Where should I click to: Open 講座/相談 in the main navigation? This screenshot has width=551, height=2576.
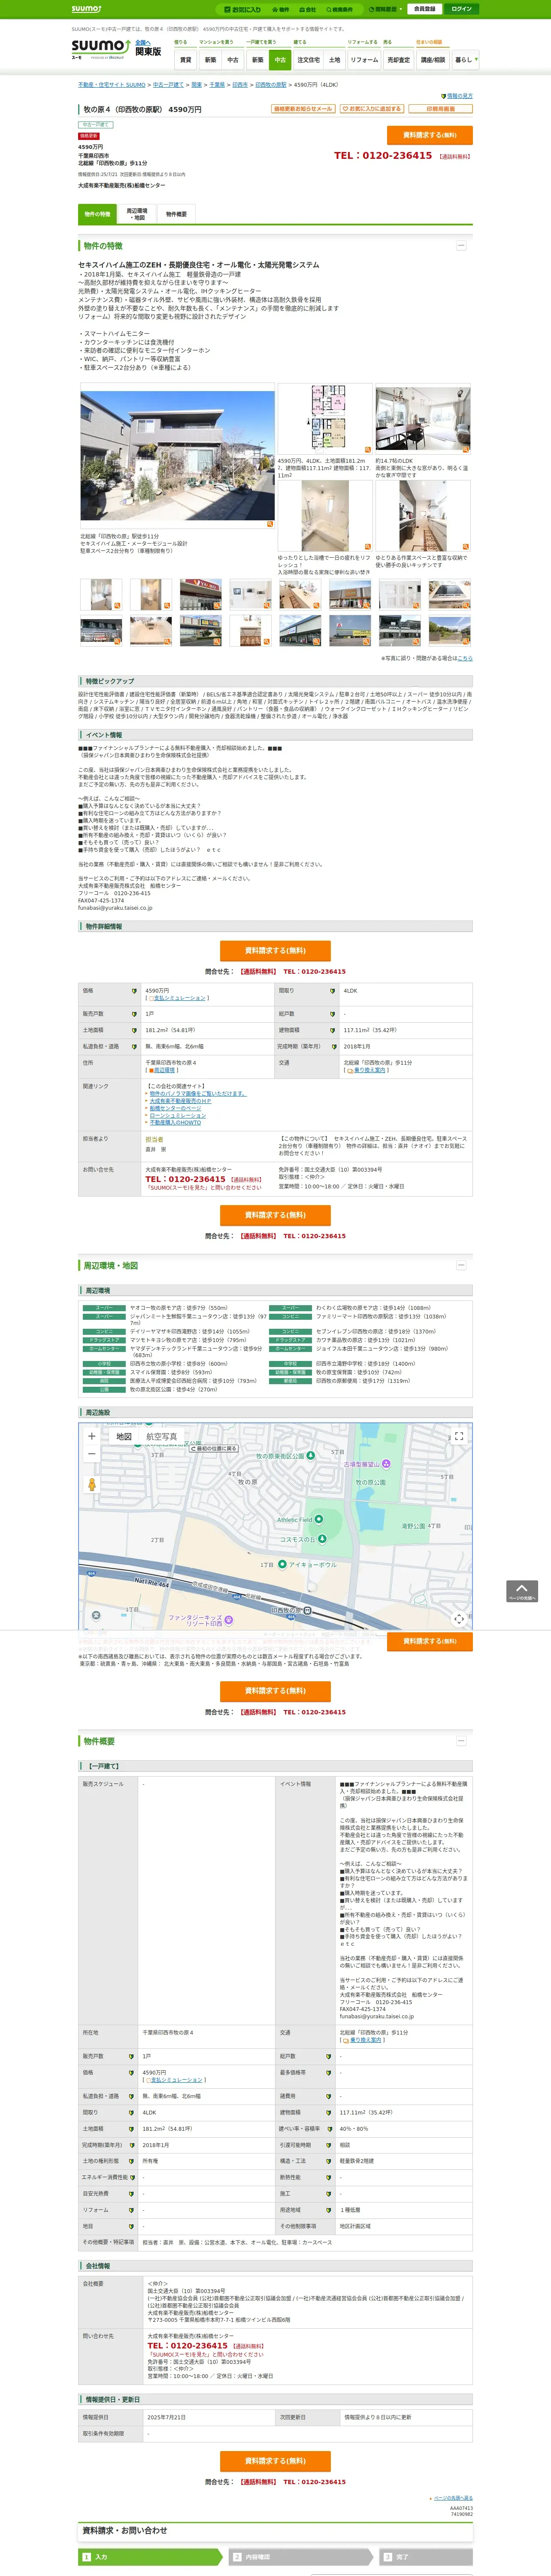(433, 60)
